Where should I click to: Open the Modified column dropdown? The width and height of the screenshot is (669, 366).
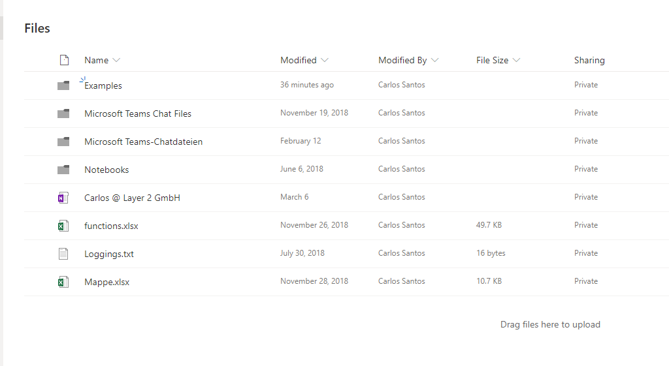click(x=325, y=60)
